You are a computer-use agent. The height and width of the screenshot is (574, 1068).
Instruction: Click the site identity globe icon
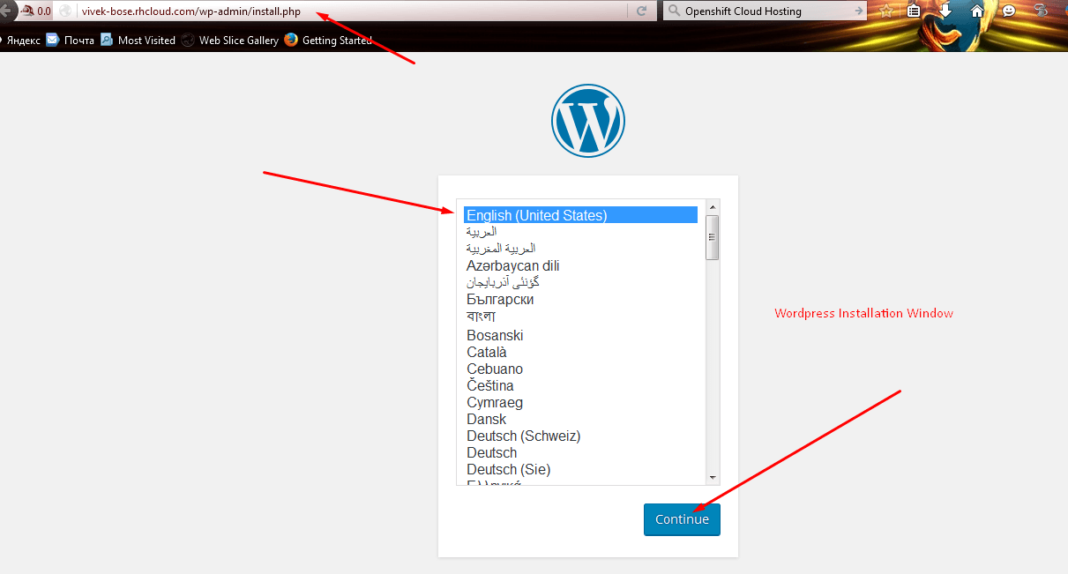[x=65, y=11]
